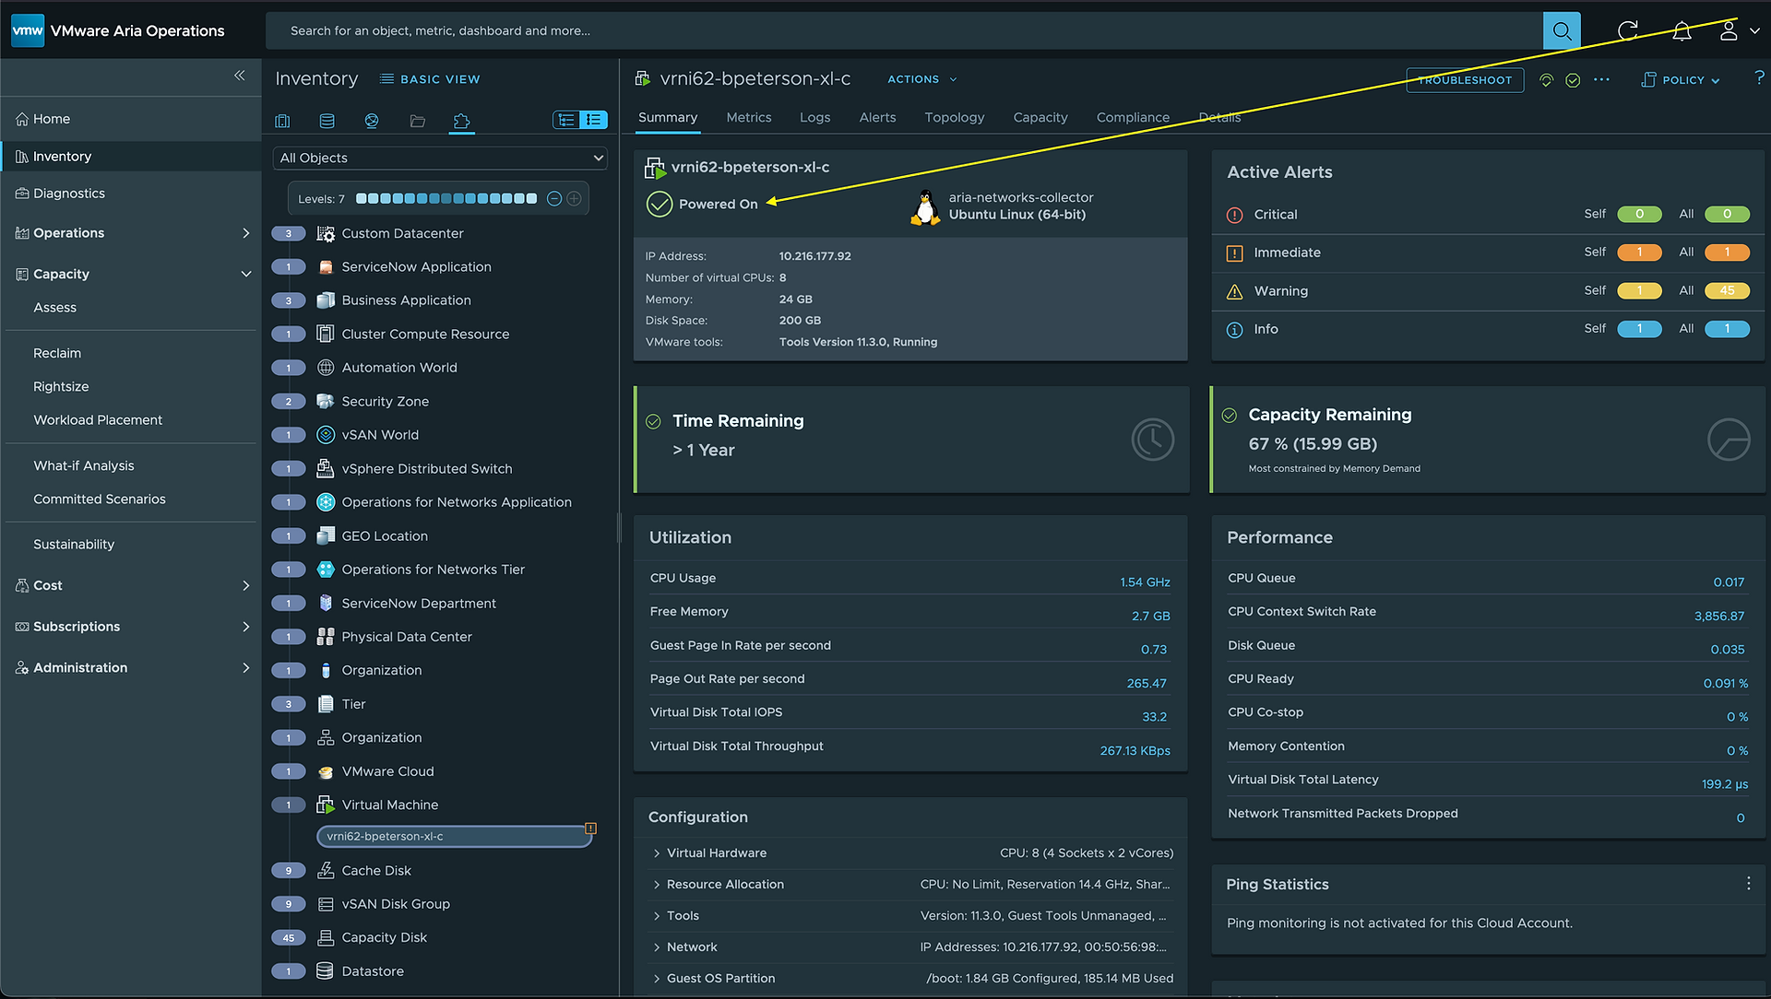Open the Ping Statistics kebab menu
The image size is (1771, 999).
tap(1748, 883)
